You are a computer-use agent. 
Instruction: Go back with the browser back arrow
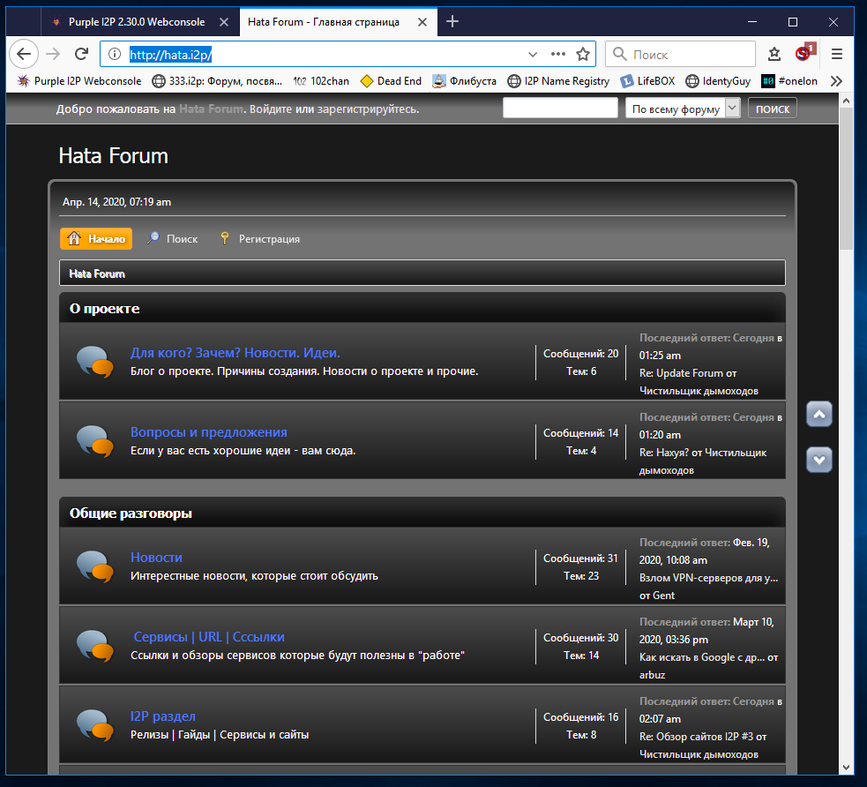[x=24, y=54]
